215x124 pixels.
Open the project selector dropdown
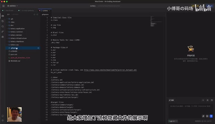point(12,6)
